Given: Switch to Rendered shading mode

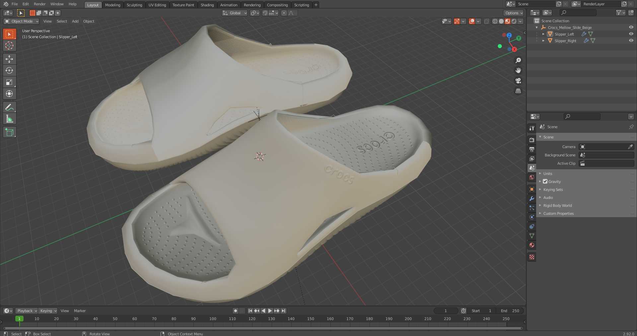Looking at the screenshot, I should click(x=514, y=21).
